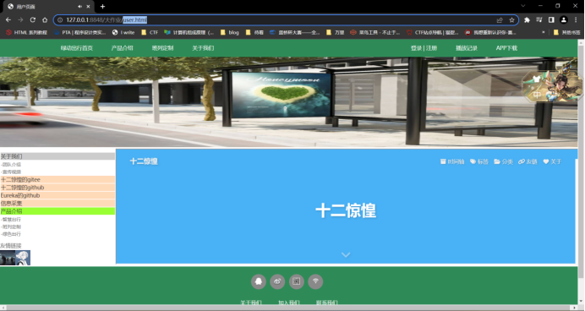Go to the browser home page icon

pos(45,19)
